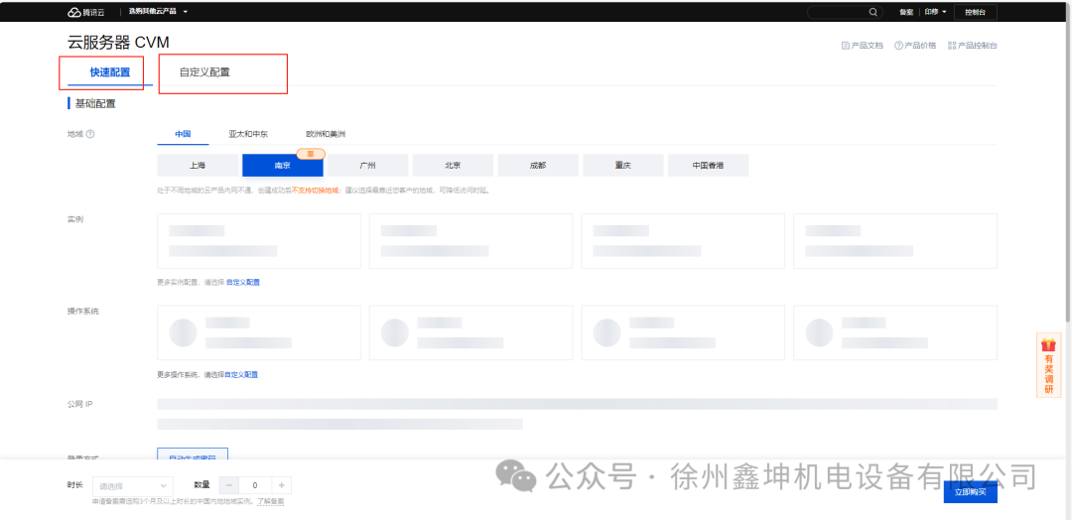Click 自定义配置 link under the 操作系统 cards
Screen dimensions: 1072x520
pyautogui.click(x=241, y=375)
